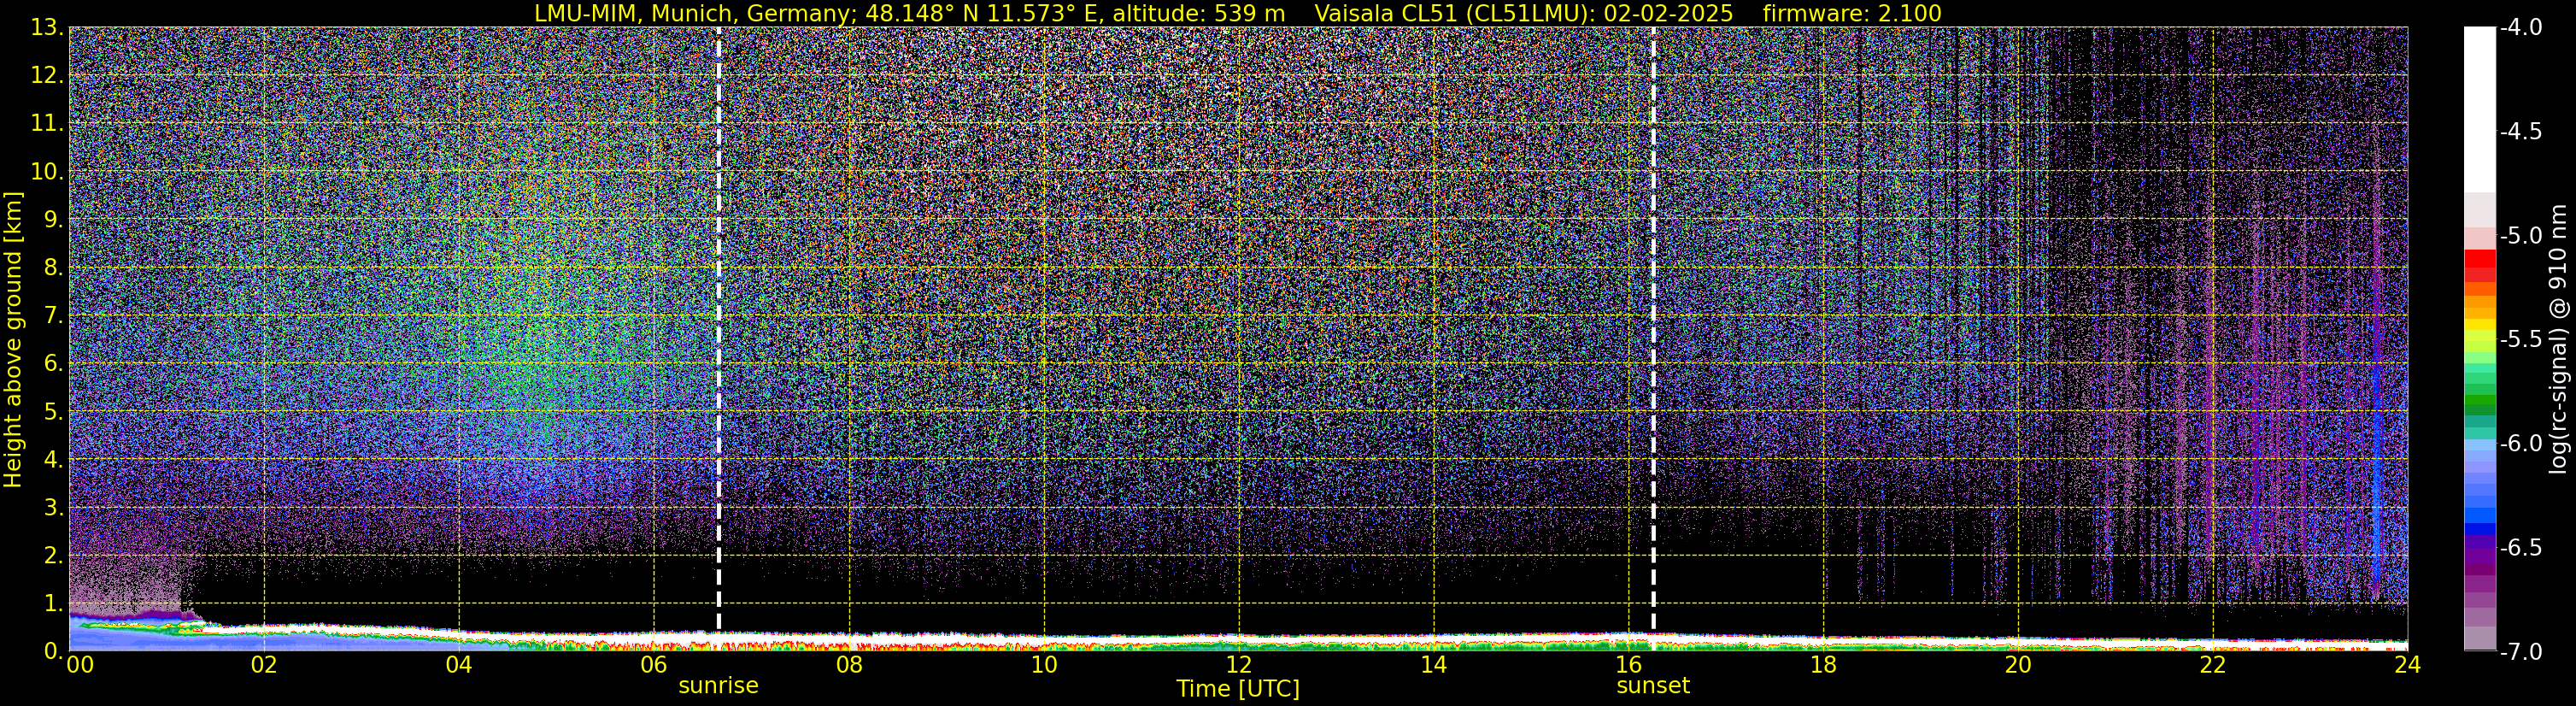The height and width of the screenshot is (706, 2576).
Task: Click the "08" tick on the time axis
Action: tap(849, 665)
